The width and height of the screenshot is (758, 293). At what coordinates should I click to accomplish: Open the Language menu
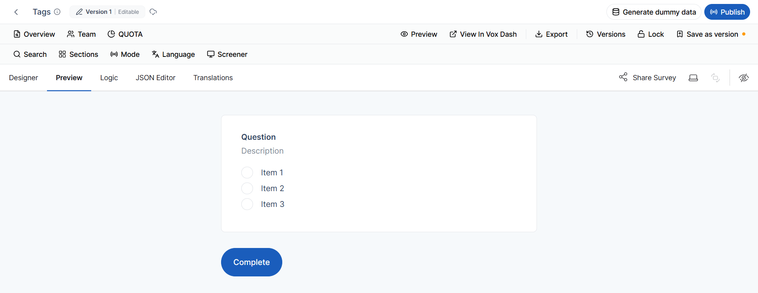point(173,54)
